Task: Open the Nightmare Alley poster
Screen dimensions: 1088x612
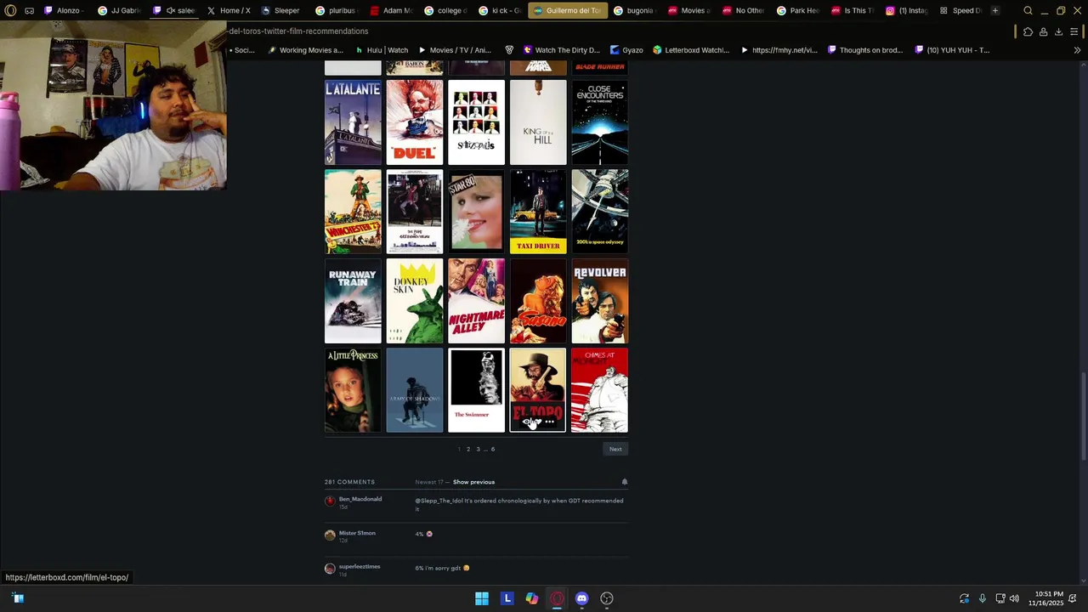Action: [476, 301]
